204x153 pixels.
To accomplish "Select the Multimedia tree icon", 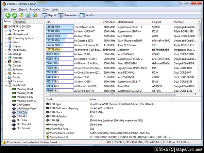I will 10,50.
